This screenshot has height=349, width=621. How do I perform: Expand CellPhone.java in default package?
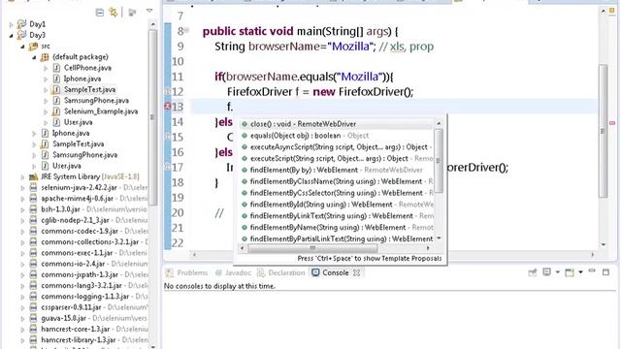point(46,68)
